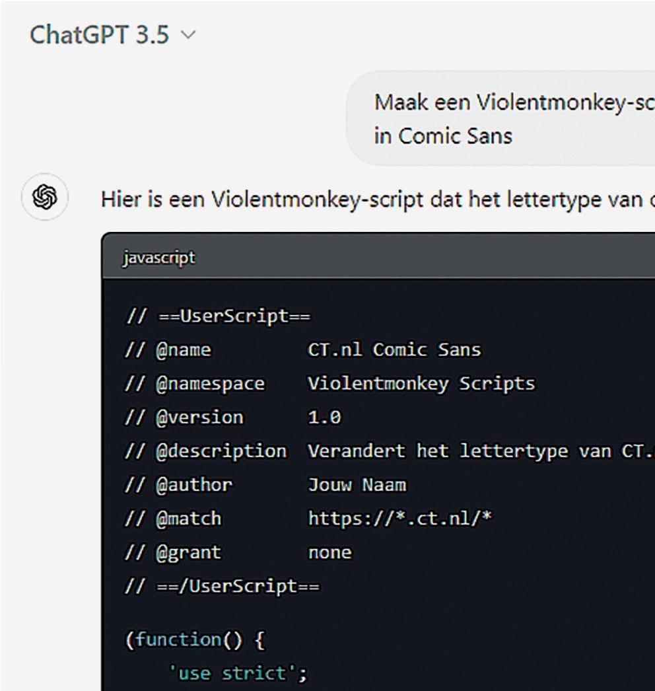Click the 'Jouw Naam' author value
This screenshot has height=691, width=655.
(x=357, y=485)
